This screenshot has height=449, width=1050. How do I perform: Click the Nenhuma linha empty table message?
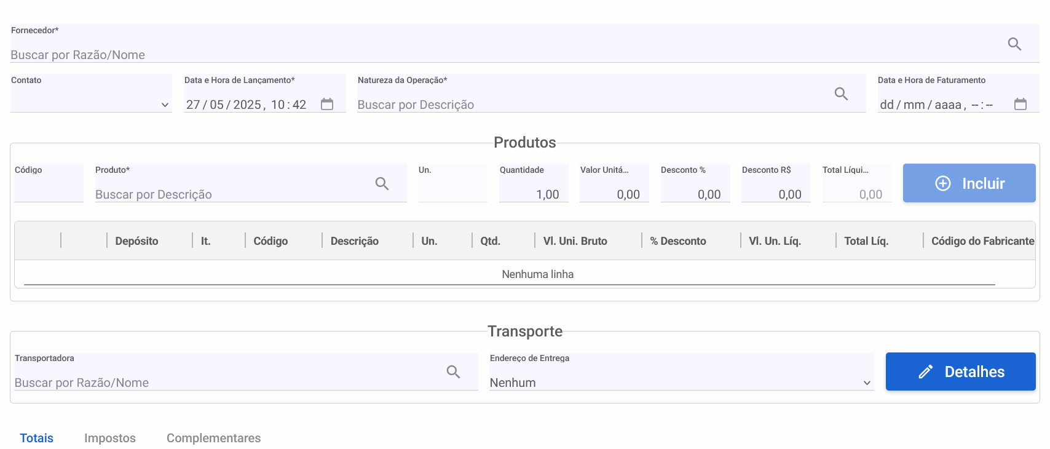tap(537, 274)
